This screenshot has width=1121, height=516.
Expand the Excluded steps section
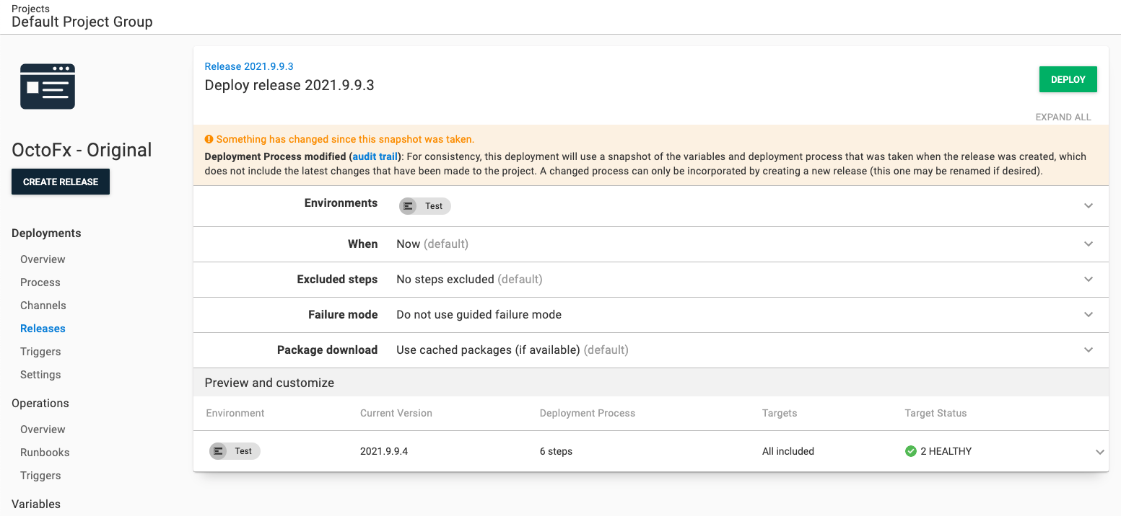coord(1089,279)
